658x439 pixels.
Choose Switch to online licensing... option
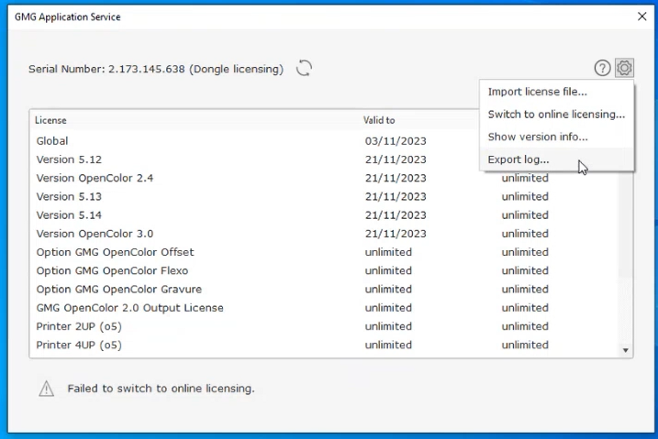556,115
